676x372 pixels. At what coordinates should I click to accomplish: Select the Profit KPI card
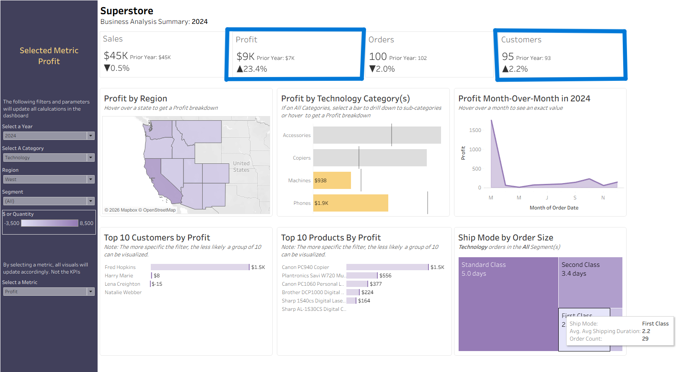coord(295,54)
